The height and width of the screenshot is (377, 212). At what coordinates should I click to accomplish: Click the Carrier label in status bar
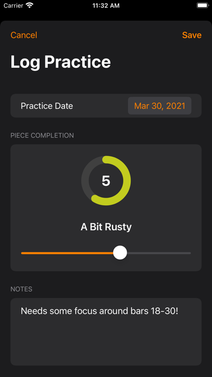point(14,6)
